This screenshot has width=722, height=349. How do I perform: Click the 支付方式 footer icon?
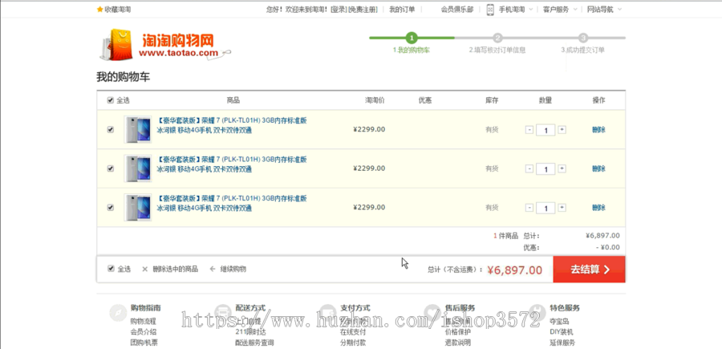[328, 312]
